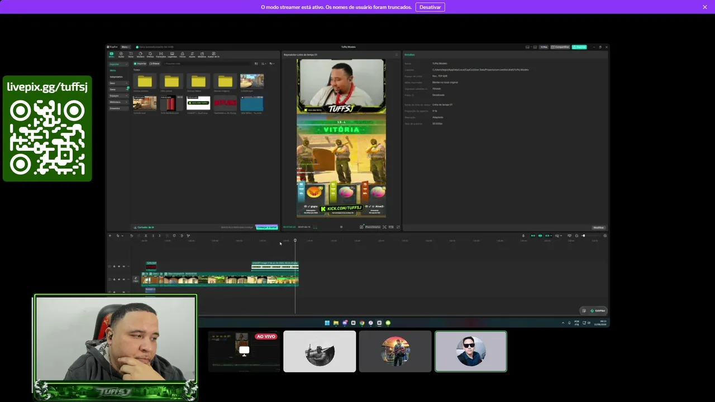Open the Filtros panel in CapCut
Screen dimensions: 715x402
click(183, 55)
